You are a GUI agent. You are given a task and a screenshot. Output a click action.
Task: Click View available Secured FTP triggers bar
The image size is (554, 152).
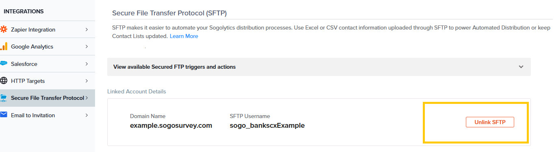(x=319, y=67)
